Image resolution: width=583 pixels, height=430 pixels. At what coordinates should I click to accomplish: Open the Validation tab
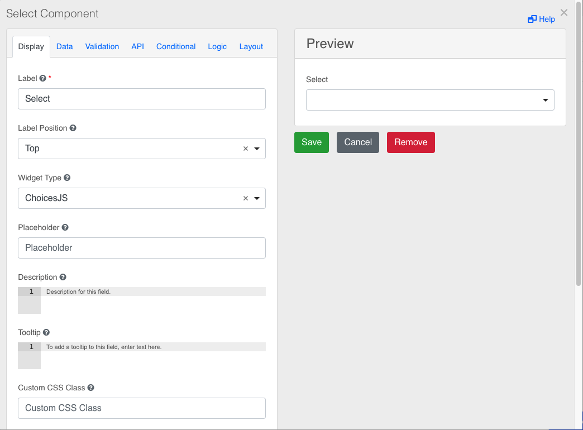click(x=102, y=46)
